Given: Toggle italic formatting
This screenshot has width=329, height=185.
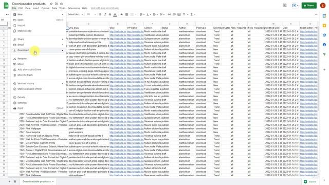Looking at the screenshot, I should [105, 14].
